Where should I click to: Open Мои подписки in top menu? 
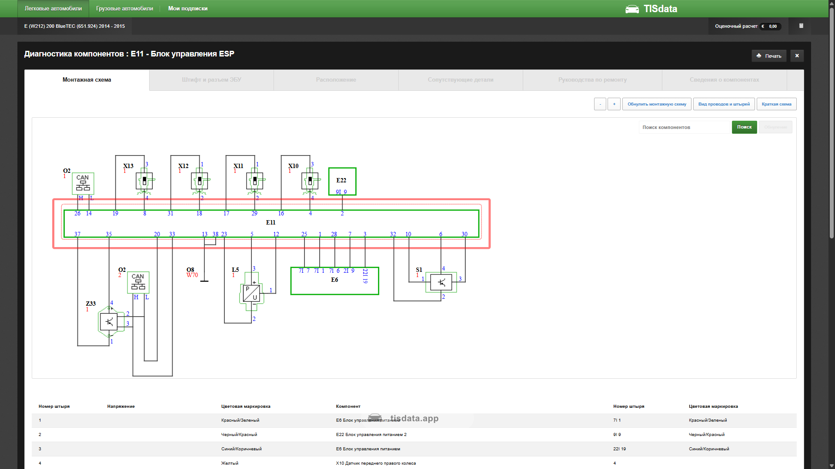[188, 9]
